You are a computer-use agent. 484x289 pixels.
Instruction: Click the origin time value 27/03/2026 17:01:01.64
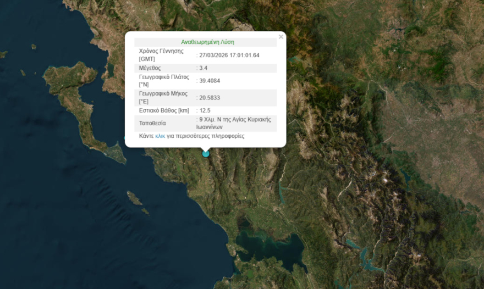229,55
